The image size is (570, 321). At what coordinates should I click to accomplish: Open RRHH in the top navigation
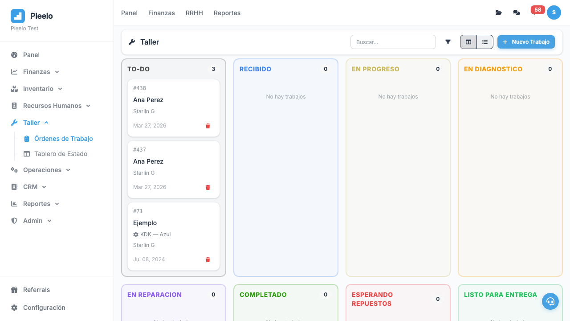[194, 13]
